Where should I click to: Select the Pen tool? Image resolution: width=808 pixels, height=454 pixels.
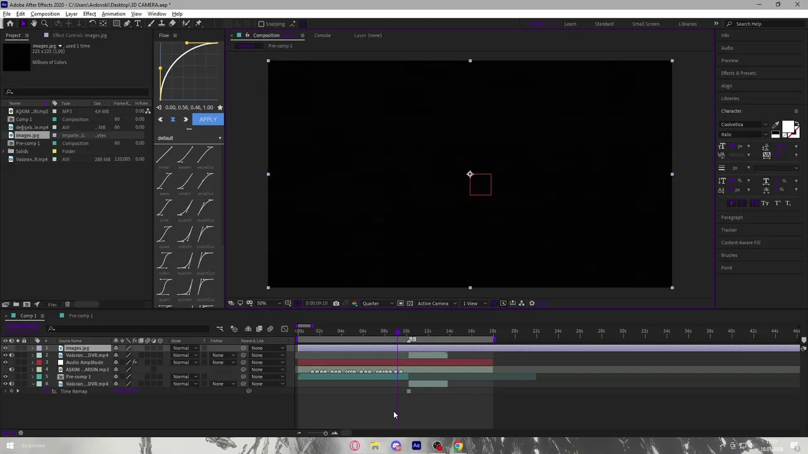[127, 24]
